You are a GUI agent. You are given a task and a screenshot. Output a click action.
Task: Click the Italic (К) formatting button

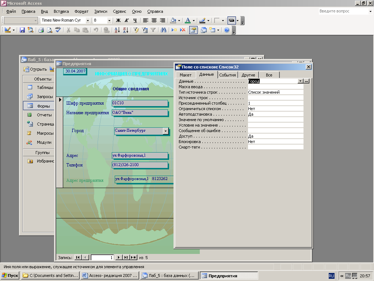tap(127, 20)
